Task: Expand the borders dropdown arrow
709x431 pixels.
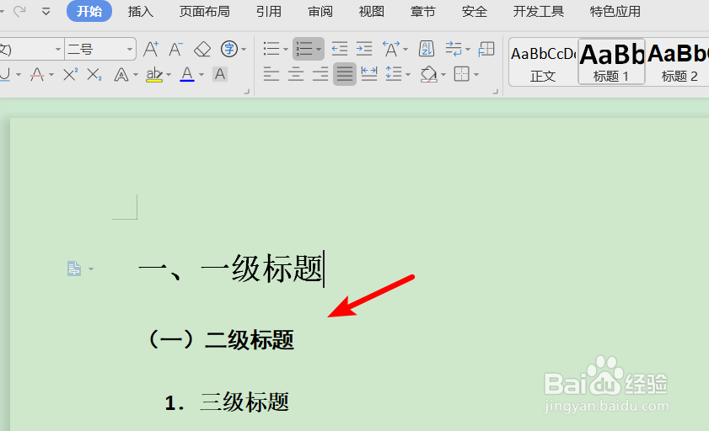Action: pos(476,74)
